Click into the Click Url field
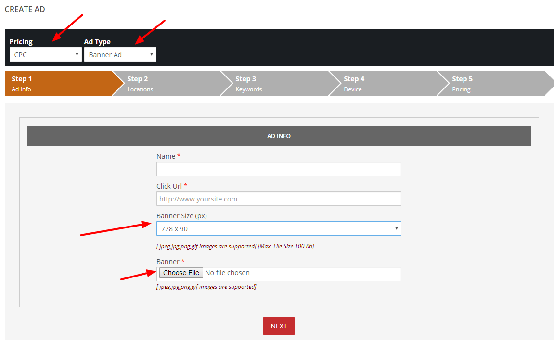 coord(279,199)
